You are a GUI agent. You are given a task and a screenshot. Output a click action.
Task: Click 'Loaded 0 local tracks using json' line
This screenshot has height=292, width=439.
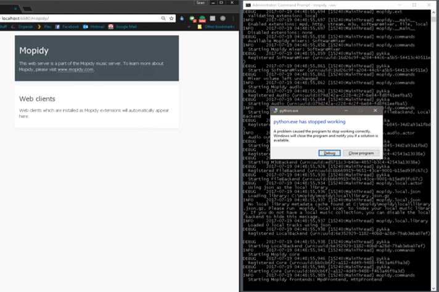(289, 225)
